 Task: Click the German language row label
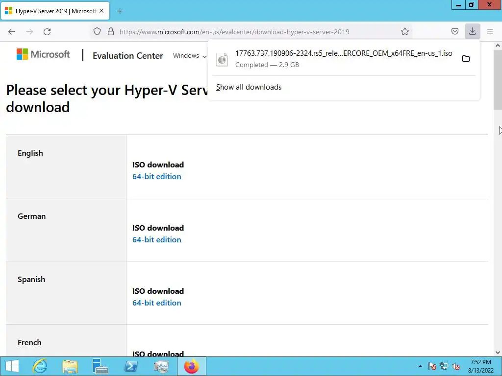click(32, 216)
